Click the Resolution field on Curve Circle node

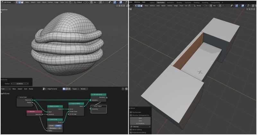55,128
